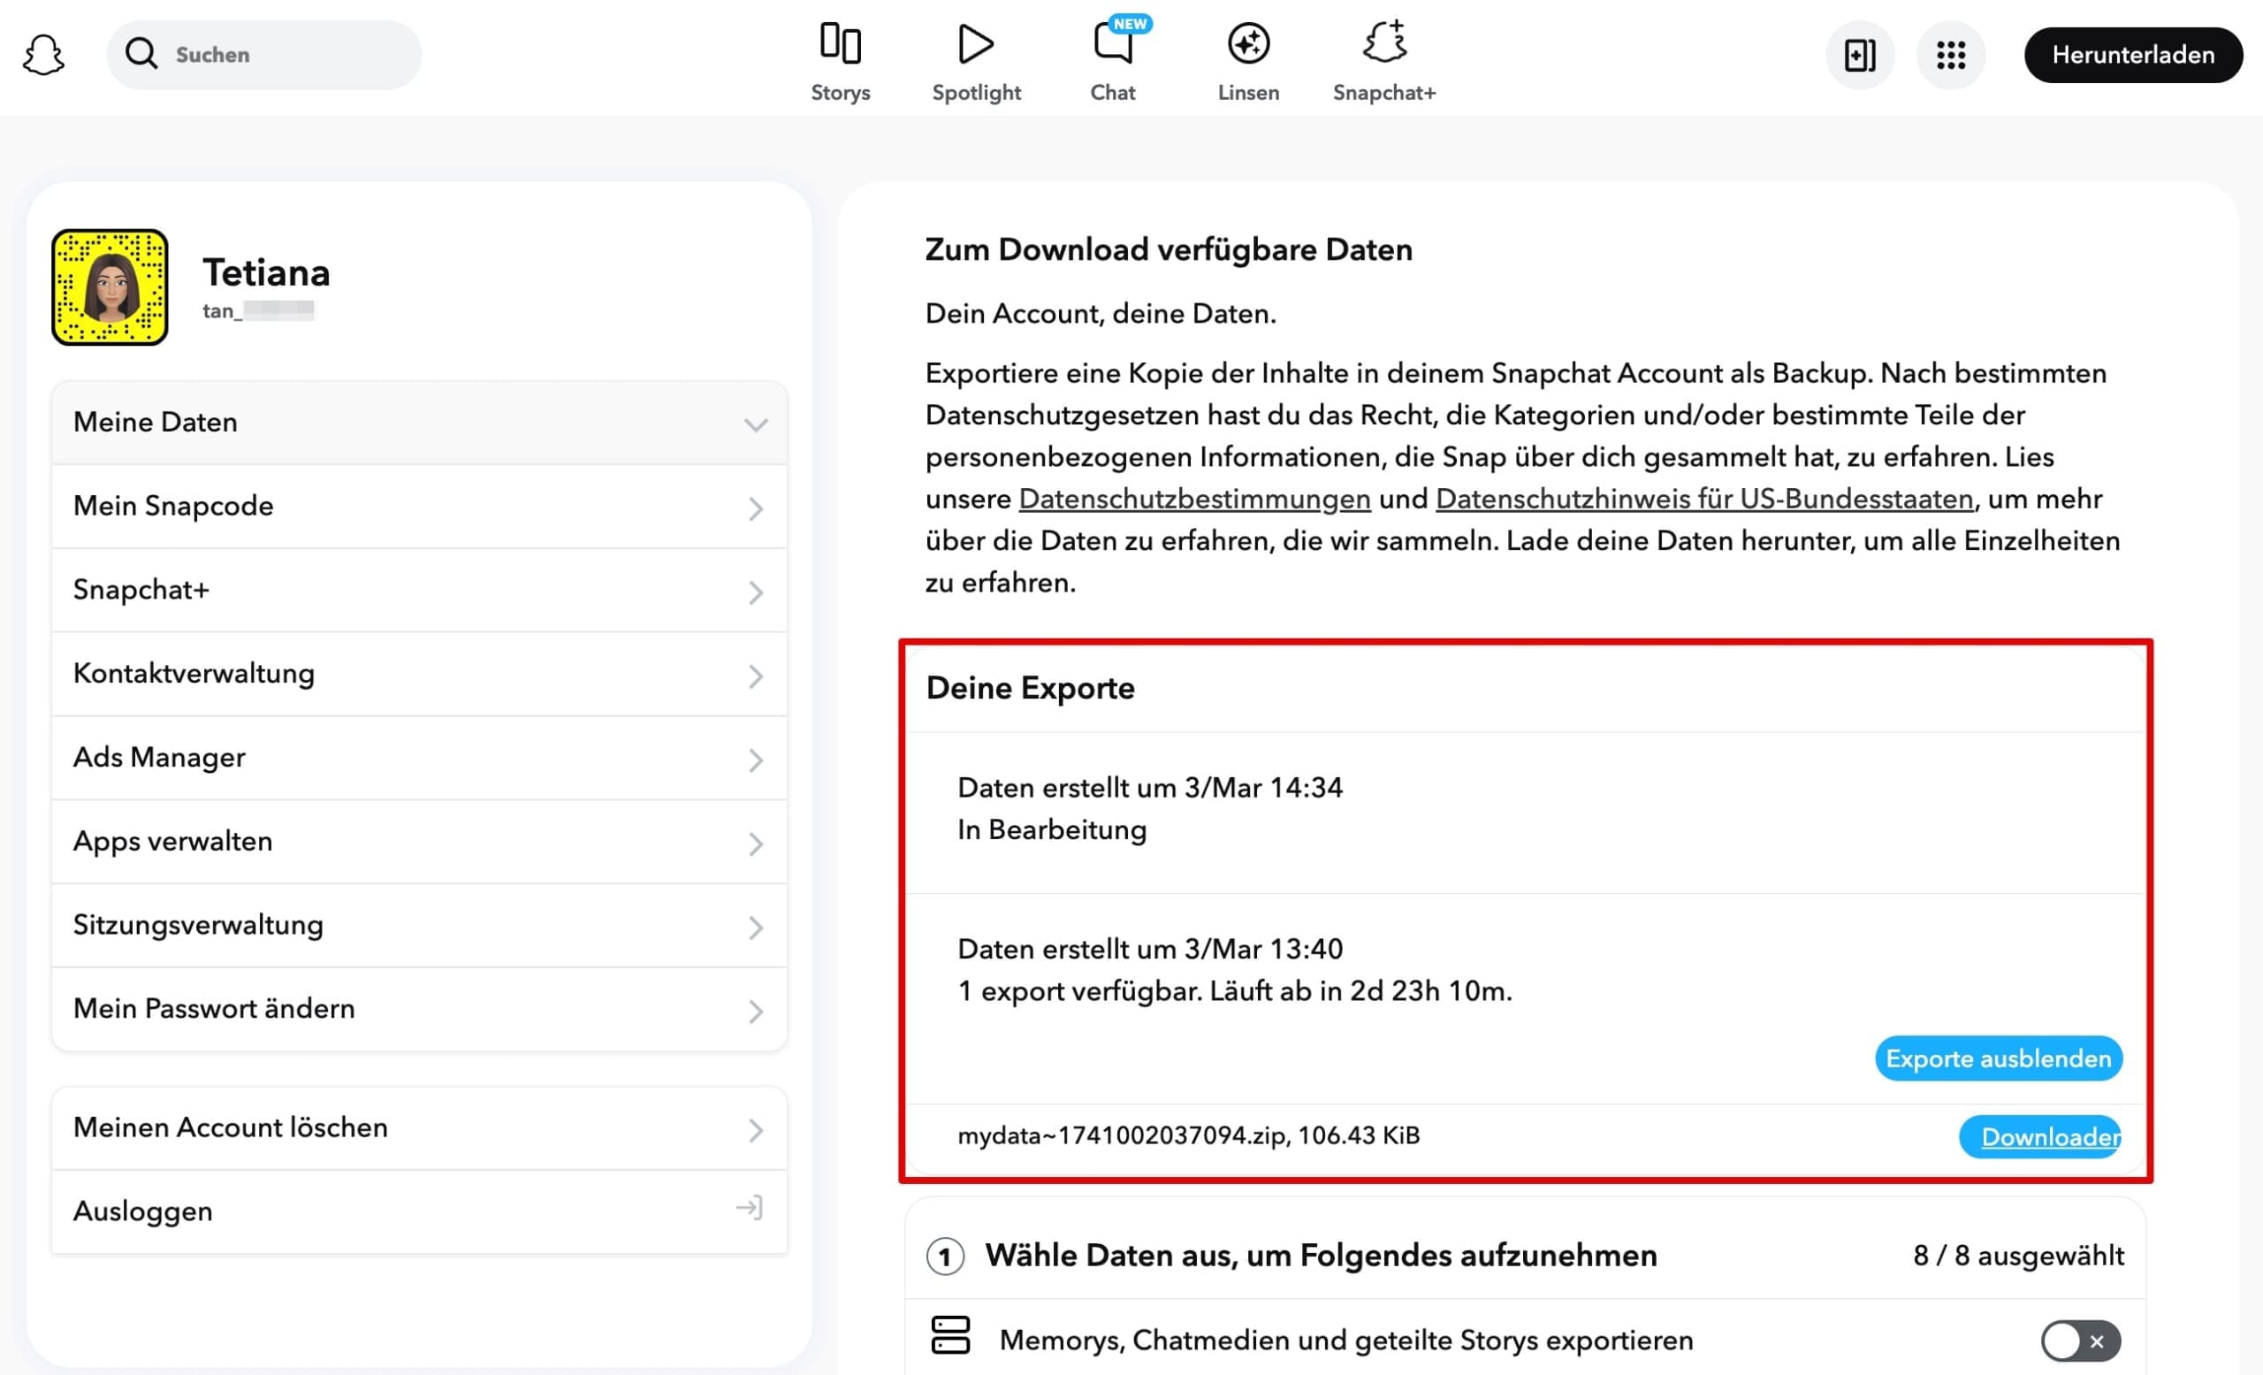Open the Storys section
Screen dimensions: 2263x1375
pos(840,63)
